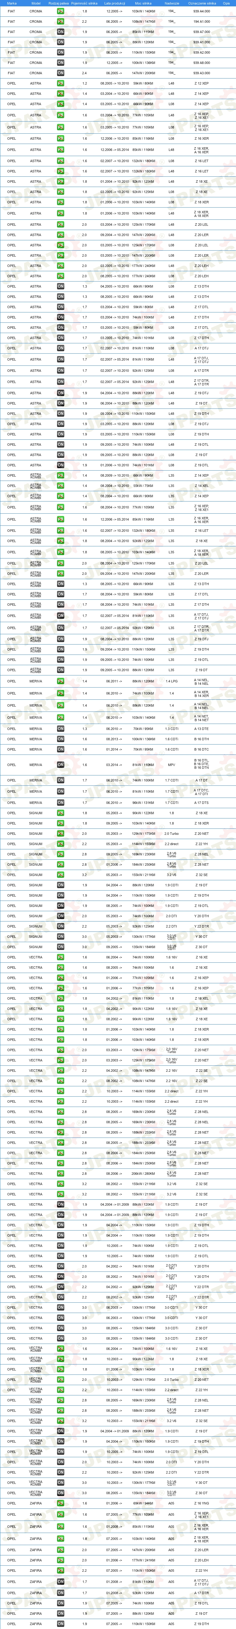Select the 1.2 capacity cell in Opel Astra row
Image resolution: width=236 pixels, height=1629 pixels.
(84, 83)
